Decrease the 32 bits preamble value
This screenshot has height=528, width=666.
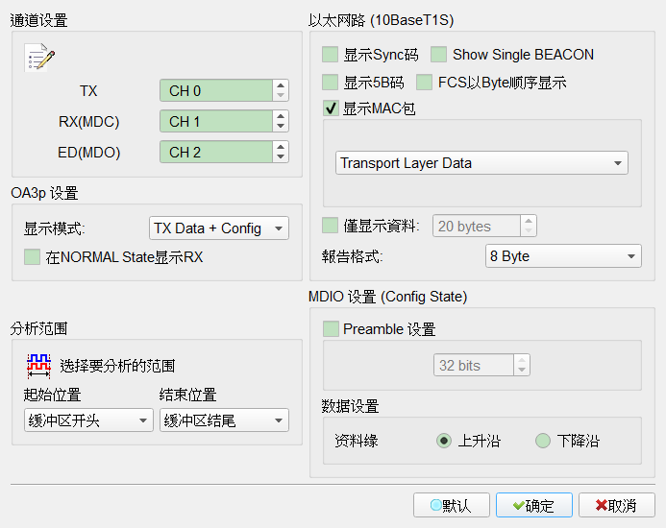tap(522, 371)
